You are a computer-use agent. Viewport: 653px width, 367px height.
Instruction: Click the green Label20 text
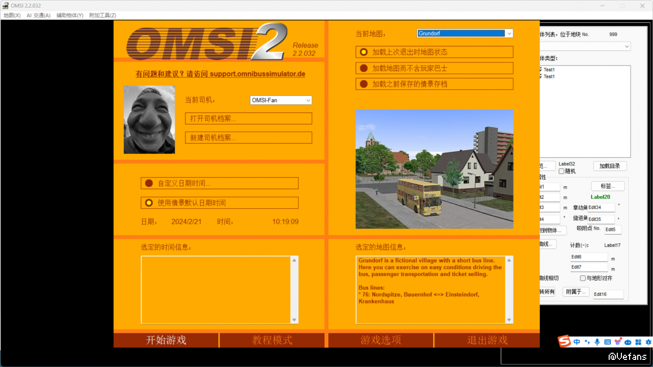pos(600,197)
